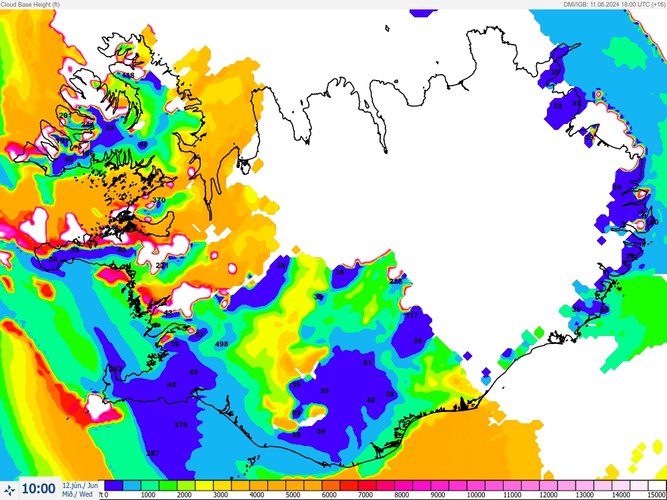Click the 370 value on map
The image size is (667, 500).
(159, 200)
